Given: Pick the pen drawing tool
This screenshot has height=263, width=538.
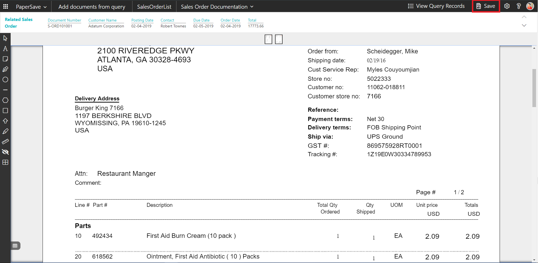Looking at the screenshot, I should point(5,69).
